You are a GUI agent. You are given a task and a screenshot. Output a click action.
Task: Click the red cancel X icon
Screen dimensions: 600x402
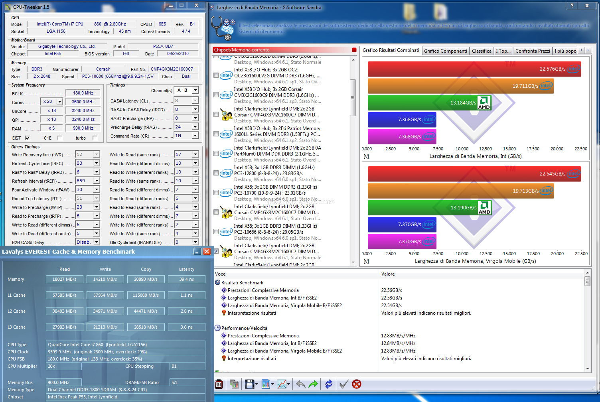point(357,384)
